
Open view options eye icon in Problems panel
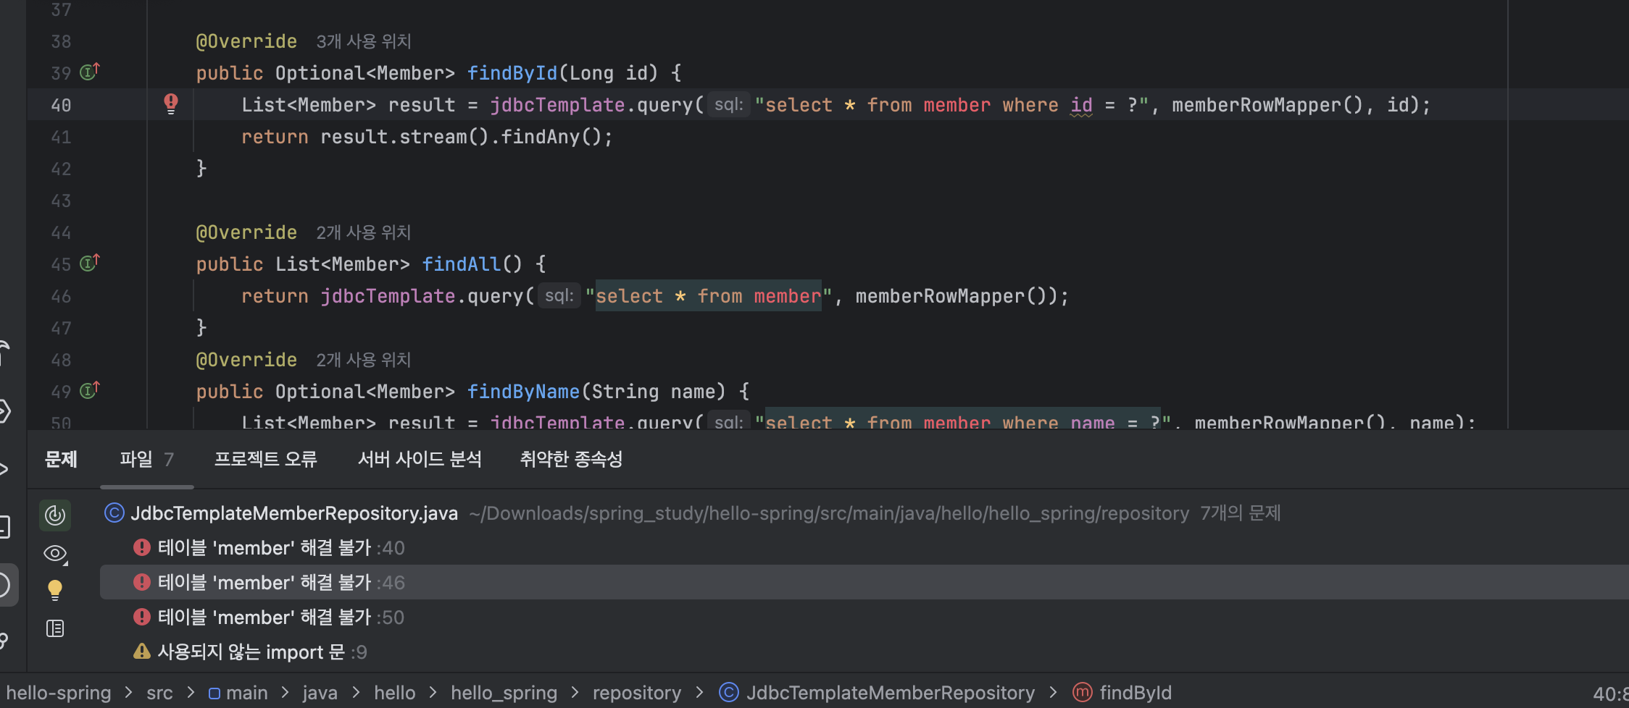[55, 554]
